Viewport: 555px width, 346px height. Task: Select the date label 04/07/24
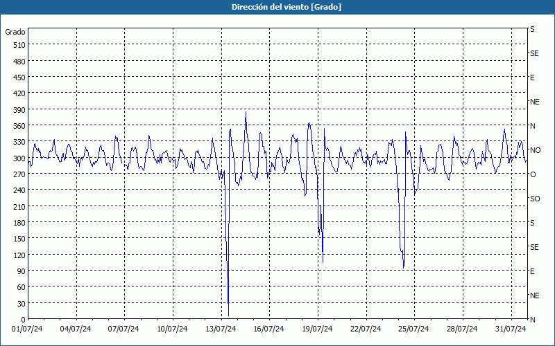click(76, 329)
